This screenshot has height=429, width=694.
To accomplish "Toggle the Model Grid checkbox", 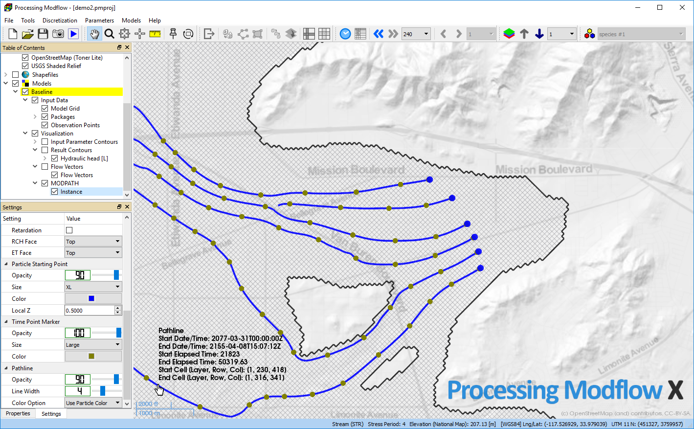I will coord(45,109).
